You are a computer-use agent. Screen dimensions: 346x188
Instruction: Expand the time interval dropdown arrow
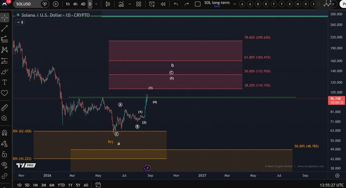point(97,4)
